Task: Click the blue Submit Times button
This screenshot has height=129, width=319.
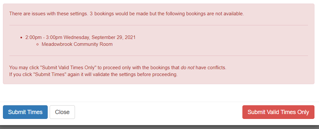Action: 25,112
